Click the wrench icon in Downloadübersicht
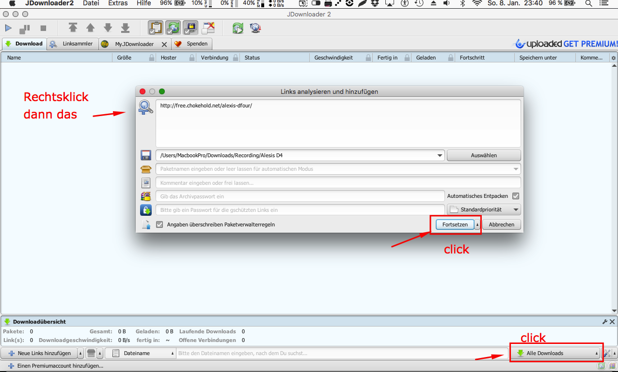Viewport: 618px width, 372px height. 605,322
